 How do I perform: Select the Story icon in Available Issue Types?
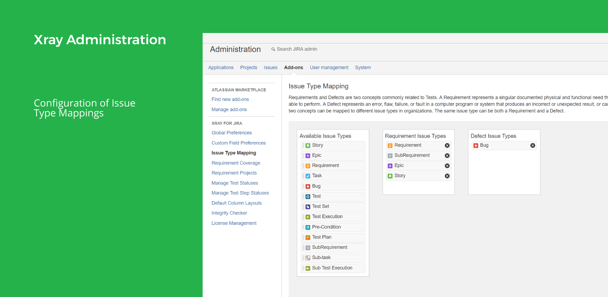coord(308,145)
